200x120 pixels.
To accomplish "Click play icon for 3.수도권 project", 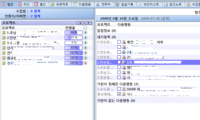I will [85, 43].
